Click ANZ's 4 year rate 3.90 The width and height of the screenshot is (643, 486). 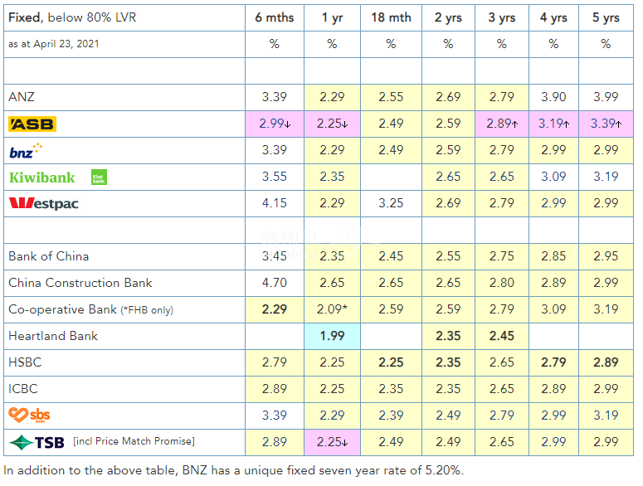(553, 97)
